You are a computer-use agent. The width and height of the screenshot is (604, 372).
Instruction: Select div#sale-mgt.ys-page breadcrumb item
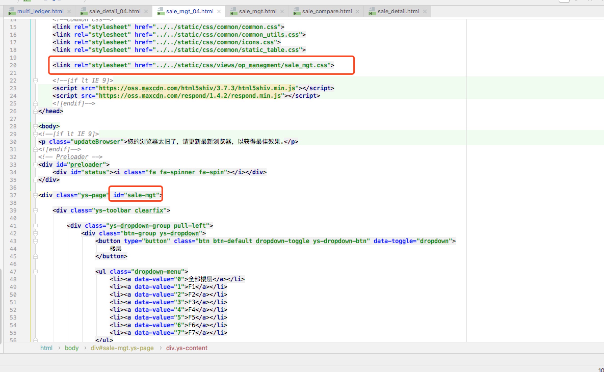pos(122,348)
